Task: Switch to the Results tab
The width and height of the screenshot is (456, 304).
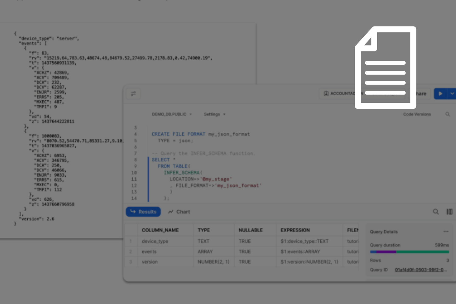Action: pyautogui.click(x=143, y=212)
